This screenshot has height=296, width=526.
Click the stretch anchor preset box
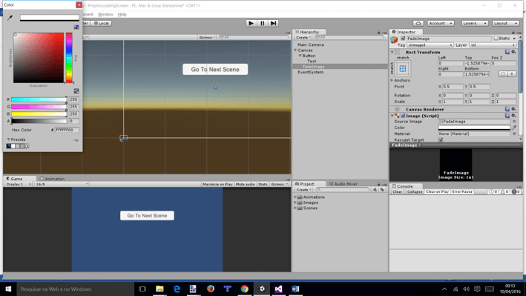click(x=403, y=69)
